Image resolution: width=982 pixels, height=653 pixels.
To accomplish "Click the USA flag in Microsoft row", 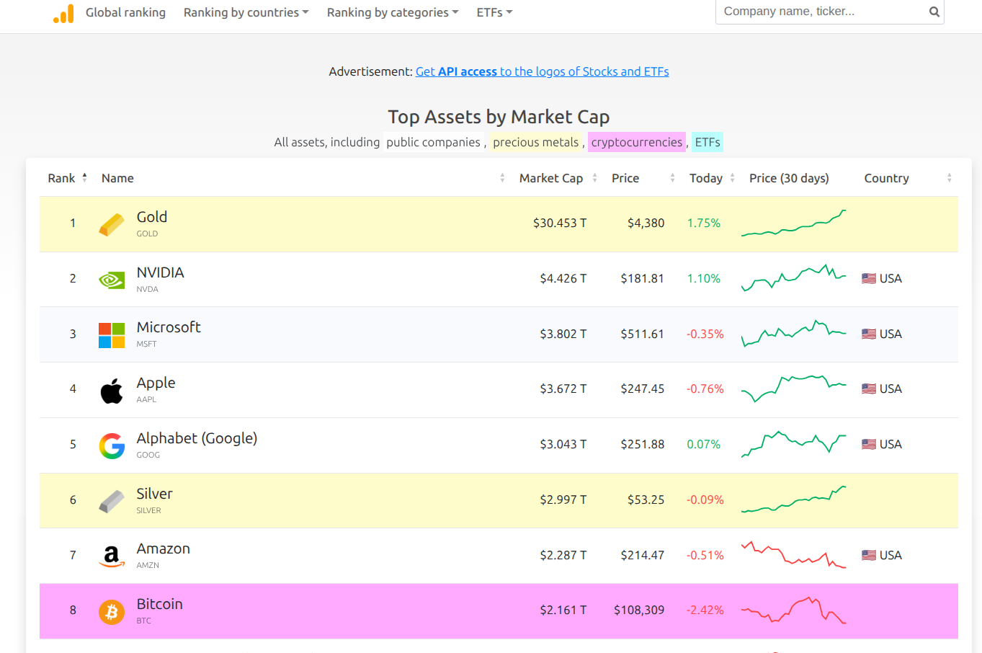I will pos(869,334).
